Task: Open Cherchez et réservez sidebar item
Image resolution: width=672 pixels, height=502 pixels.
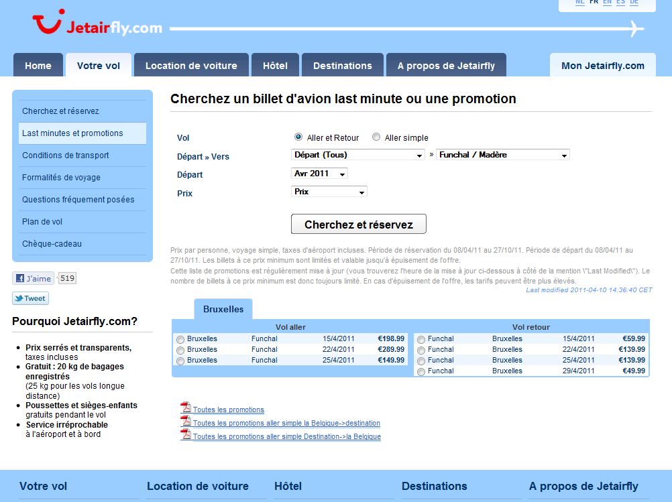Action: coord(82,111)
